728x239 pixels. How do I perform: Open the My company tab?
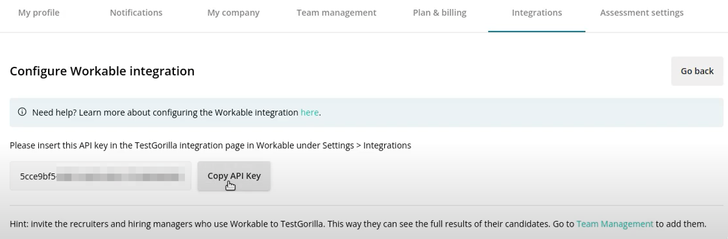[233, 13]
